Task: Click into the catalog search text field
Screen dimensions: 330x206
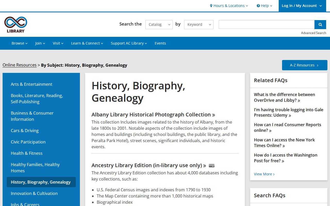Action: point(267,24)
